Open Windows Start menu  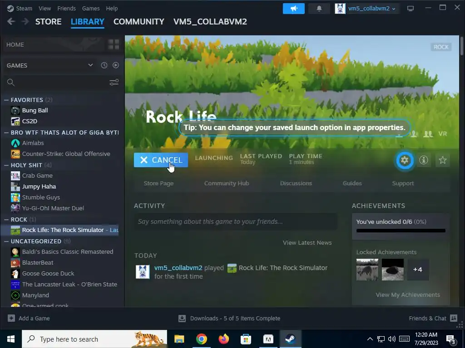pos(11,339)
